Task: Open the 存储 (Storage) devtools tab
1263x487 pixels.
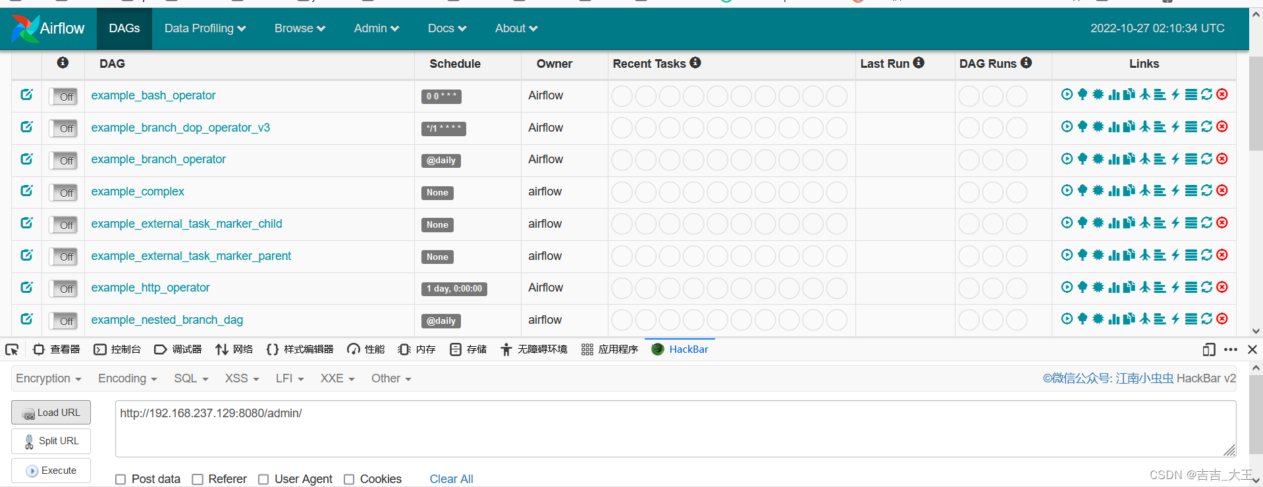Action: (x=468, y=349)
